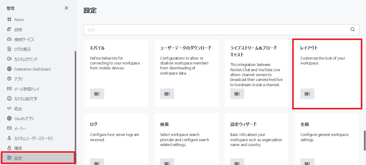Click the user icon beside カスタムユーザーステータス

9,138
